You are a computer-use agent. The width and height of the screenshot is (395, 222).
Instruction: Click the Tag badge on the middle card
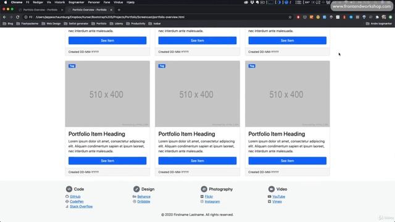click(x=162, y=66)
